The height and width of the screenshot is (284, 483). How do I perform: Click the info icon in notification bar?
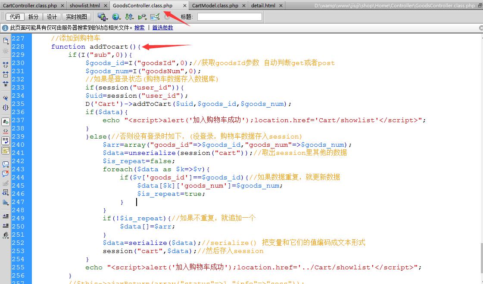tap(5, 28)
